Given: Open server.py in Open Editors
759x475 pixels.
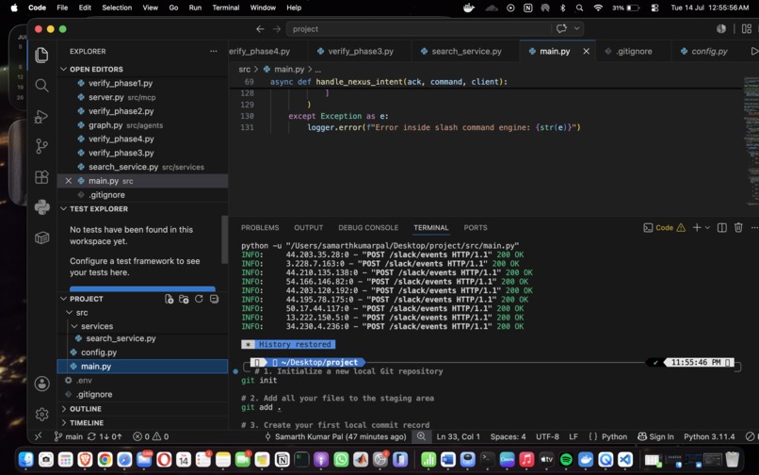Looking at the screenshot, I should pos(106,97).
